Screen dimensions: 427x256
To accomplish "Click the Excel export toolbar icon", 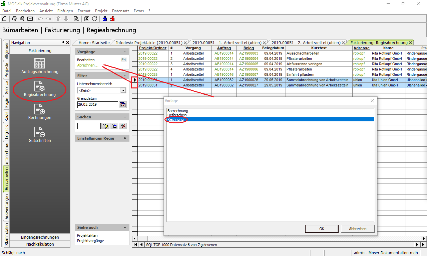I will [x=87, y=19].
